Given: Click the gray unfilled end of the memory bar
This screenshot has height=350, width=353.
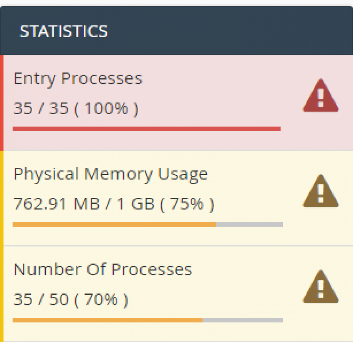Looking at the screenshot, I should (x=249, y=224).
